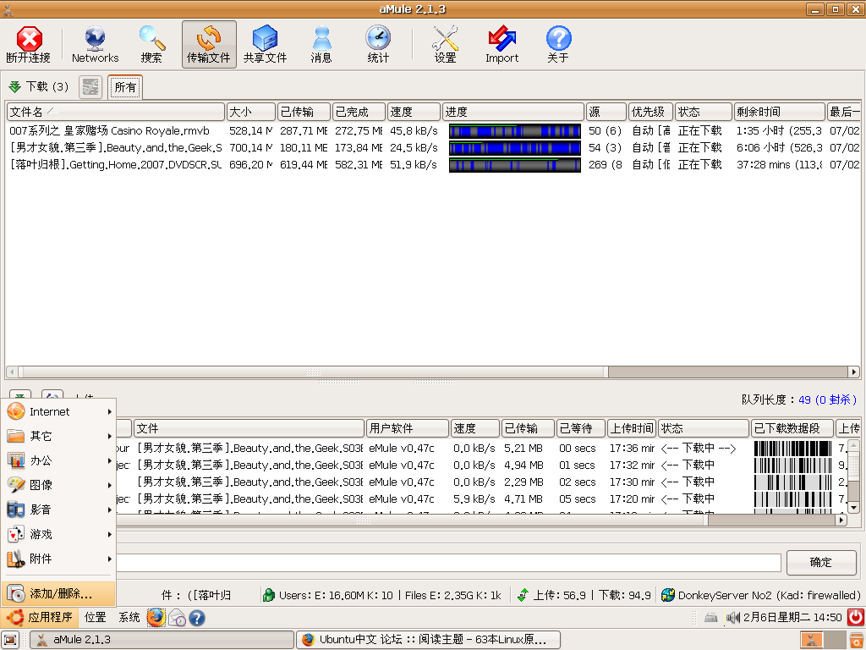This screenshot has height=650, width=866.
Task: Click the date 2月6日星期二 14:50 clock
Action: (792, 617)
